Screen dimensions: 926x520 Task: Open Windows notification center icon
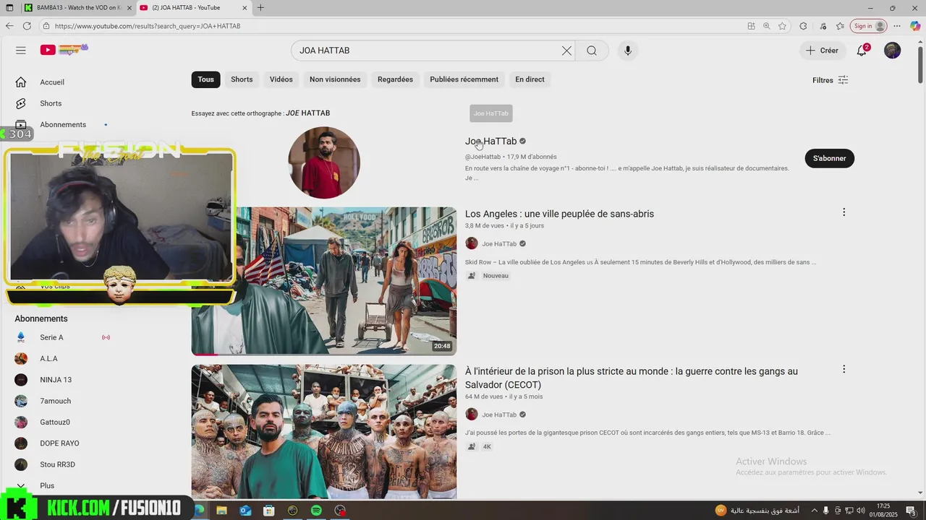(x=911, y=511)
